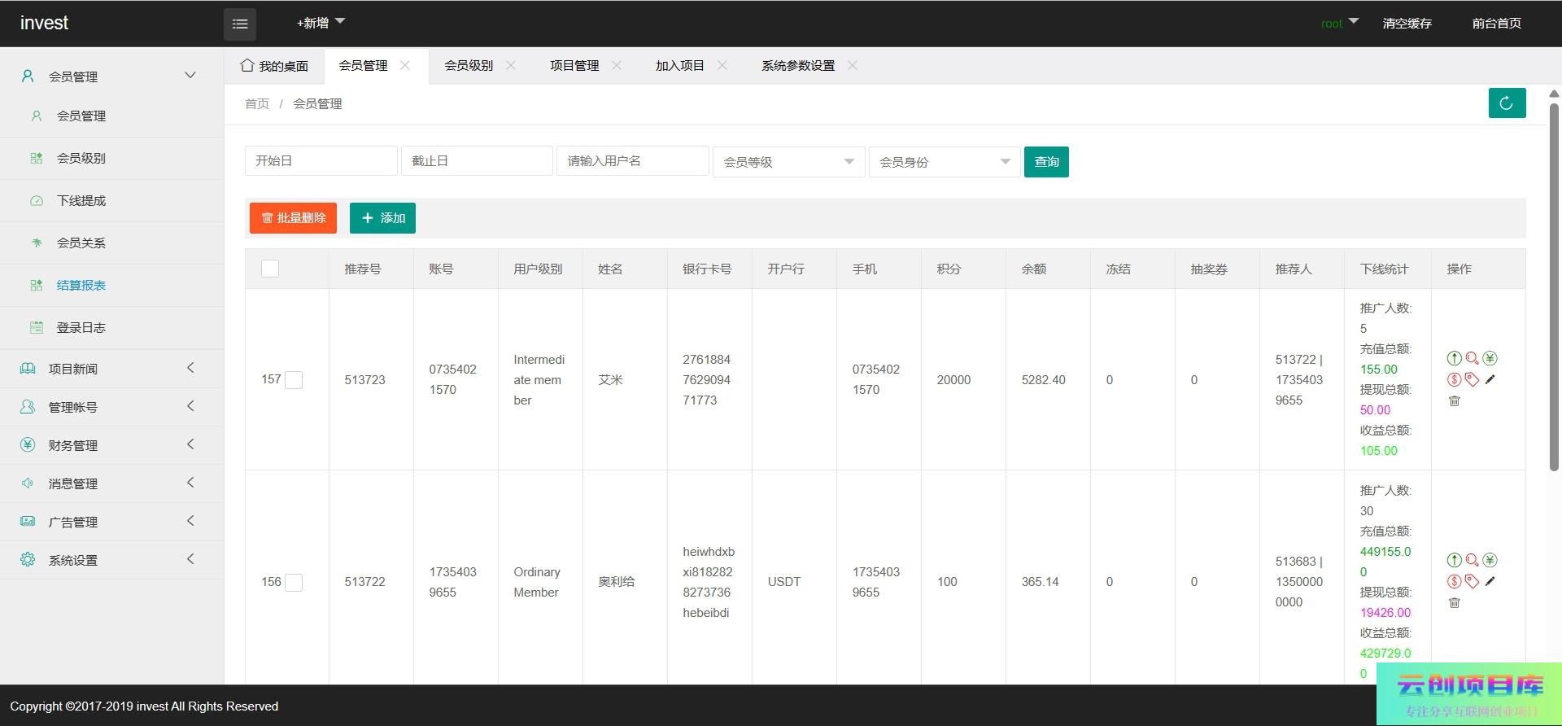Viewport: 1562px width, 726px height.
Task: Click the pencil edit icon for member 156
Action: click(x=1490, y=581)
